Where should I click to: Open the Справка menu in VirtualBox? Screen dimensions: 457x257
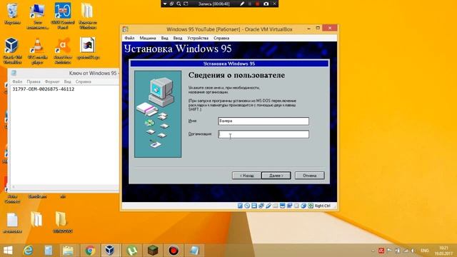pos(221,38)
